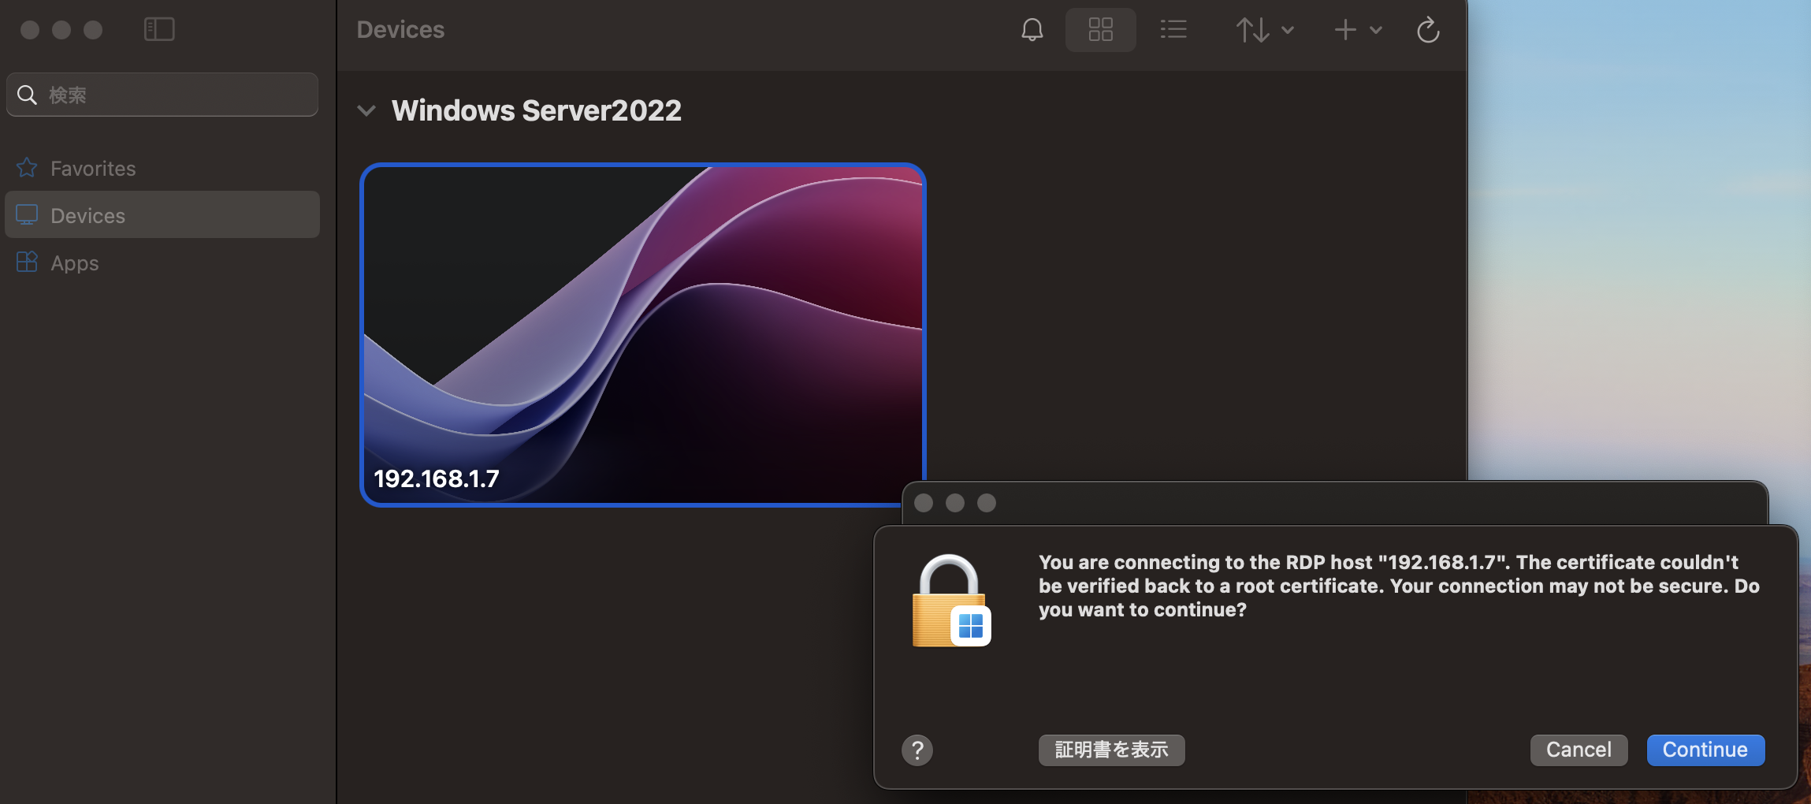
Task: Click the Apps grid icon in the sidebar
Action: [x=26, y=262]
